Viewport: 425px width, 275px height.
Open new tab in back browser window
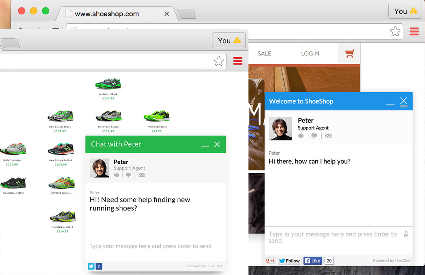tap(187, 14)
